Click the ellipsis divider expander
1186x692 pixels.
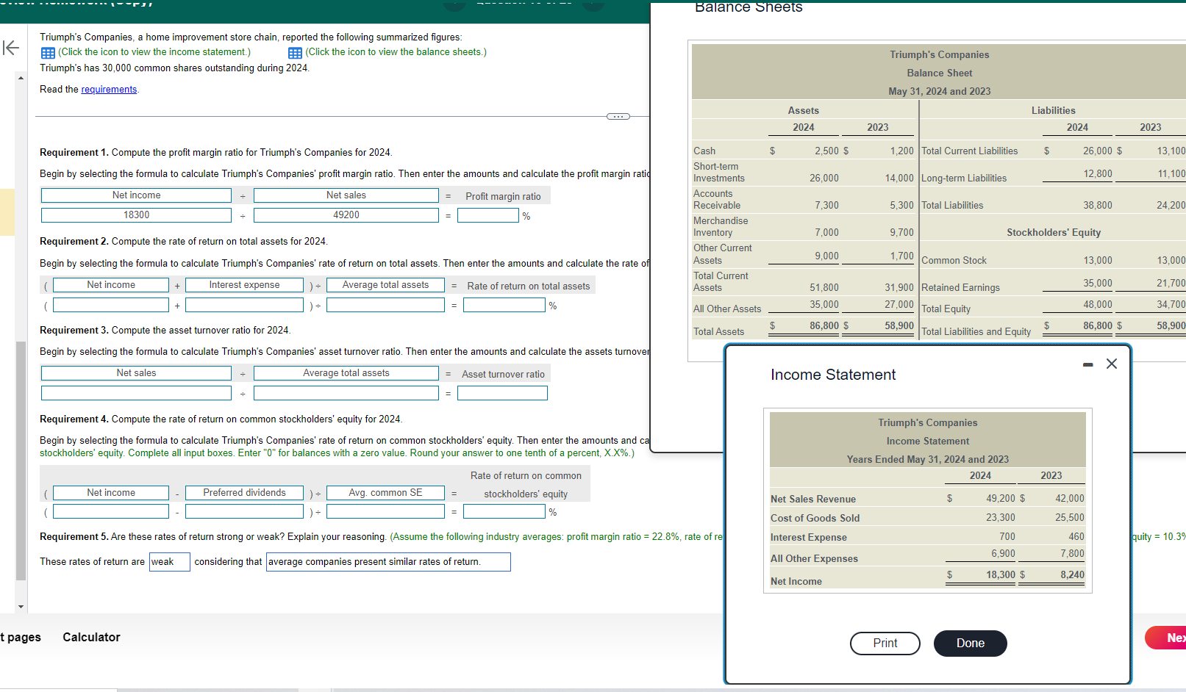(618, 116)
